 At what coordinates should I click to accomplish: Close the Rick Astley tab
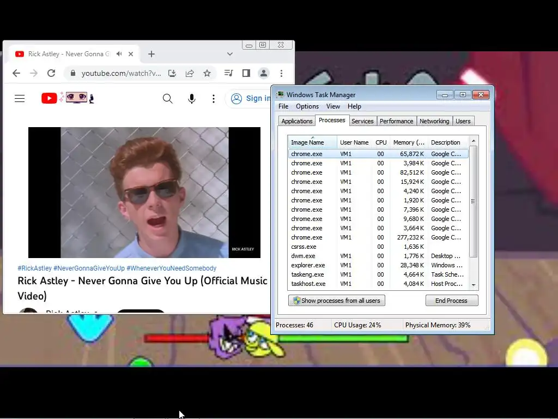tap(131, 54)
